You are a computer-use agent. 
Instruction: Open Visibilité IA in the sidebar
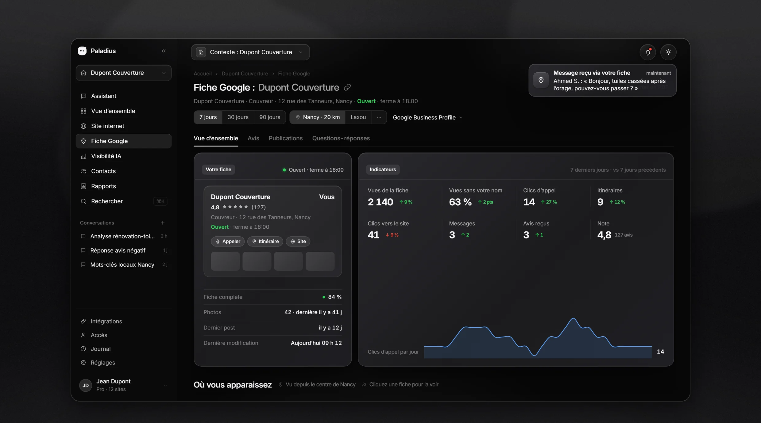(x=124, y=156)
